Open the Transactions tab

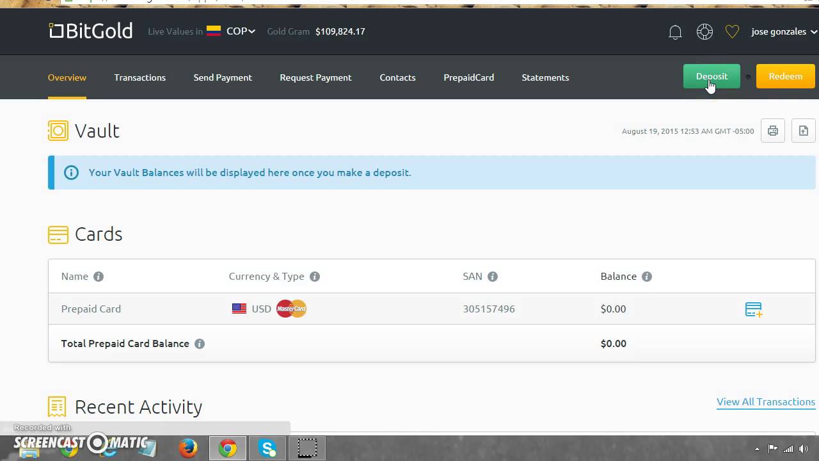click(x=139, y=77)
